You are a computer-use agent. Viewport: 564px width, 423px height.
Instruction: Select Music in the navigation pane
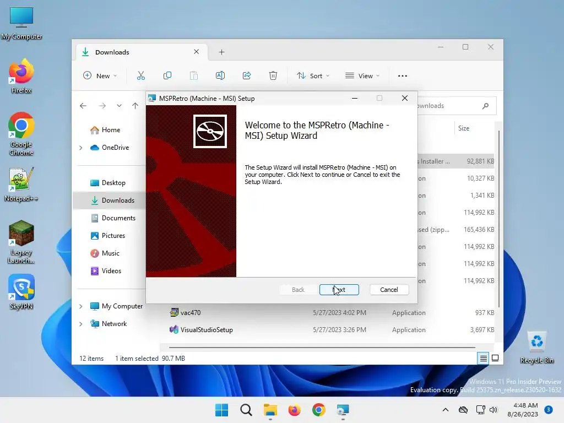(x=105, y=253)
